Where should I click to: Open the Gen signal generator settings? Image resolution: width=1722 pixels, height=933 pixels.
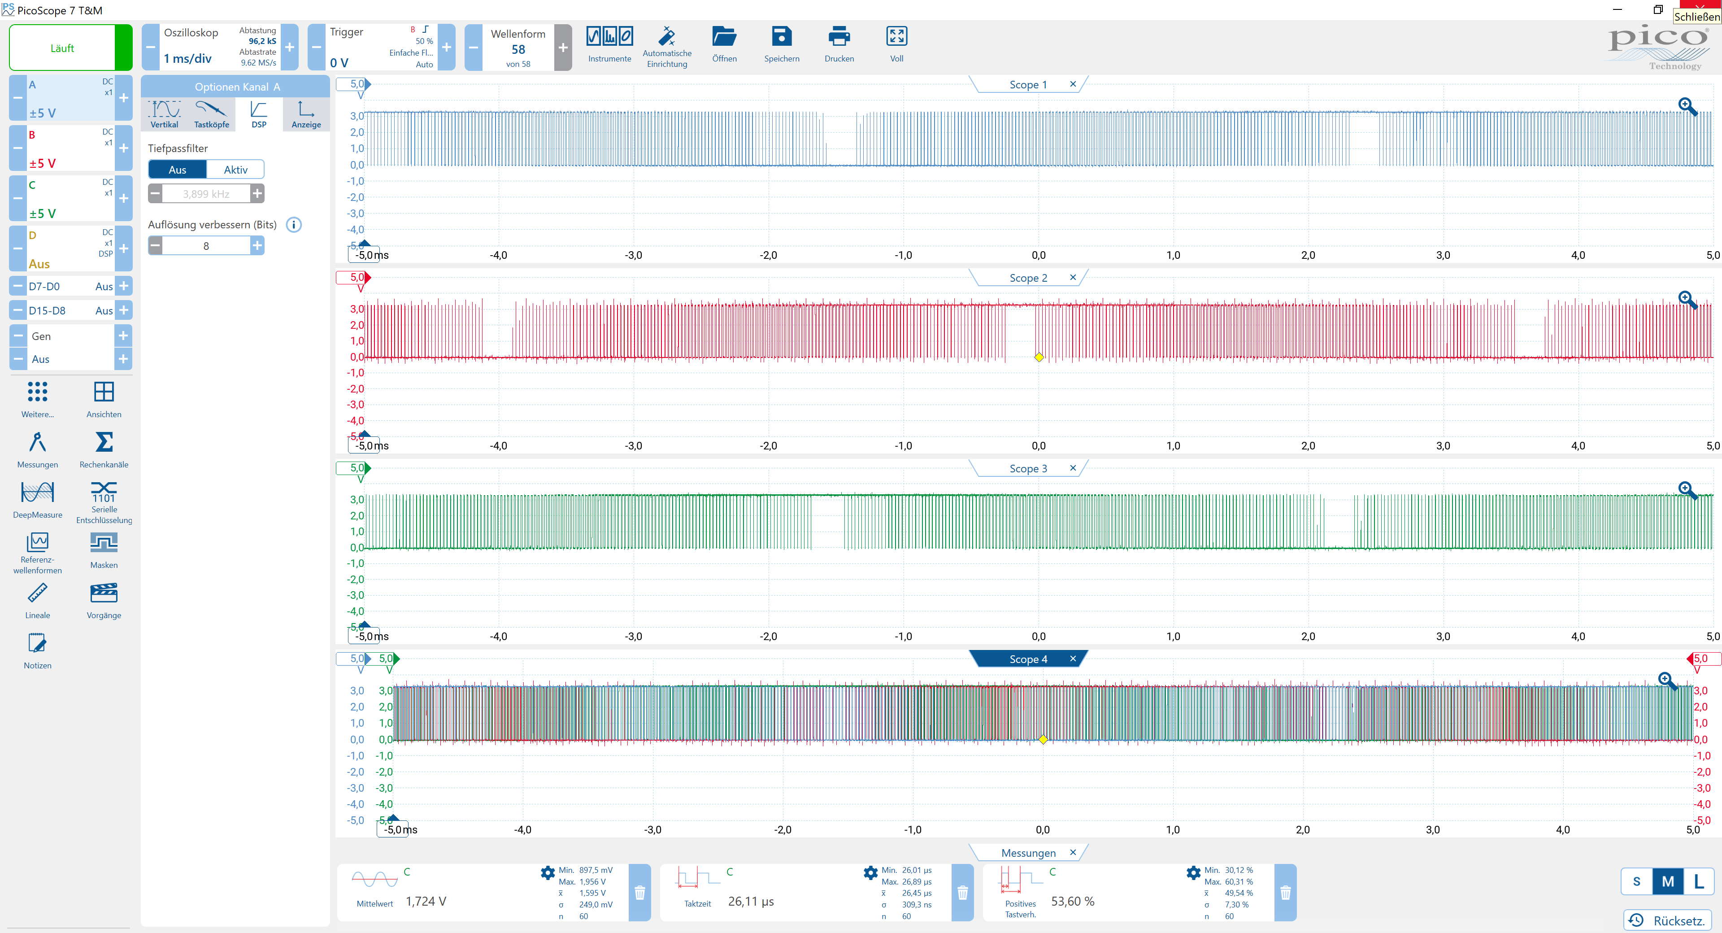71,336
